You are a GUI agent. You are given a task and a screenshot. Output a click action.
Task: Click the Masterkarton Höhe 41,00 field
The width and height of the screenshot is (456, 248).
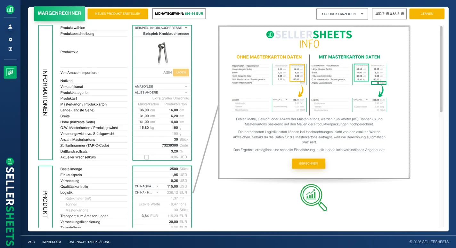(144, 122)
